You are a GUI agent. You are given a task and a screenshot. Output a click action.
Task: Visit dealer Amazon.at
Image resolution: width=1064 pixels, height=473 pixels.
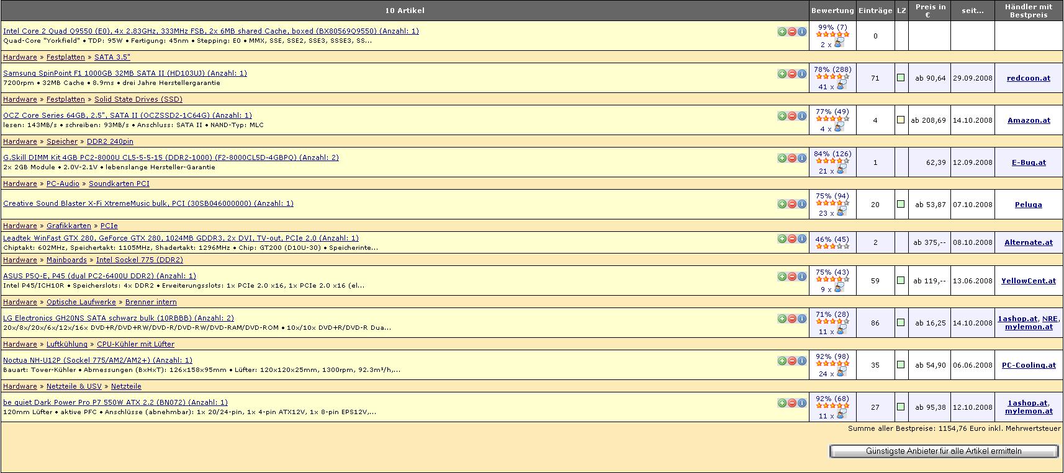[1029, 120]
